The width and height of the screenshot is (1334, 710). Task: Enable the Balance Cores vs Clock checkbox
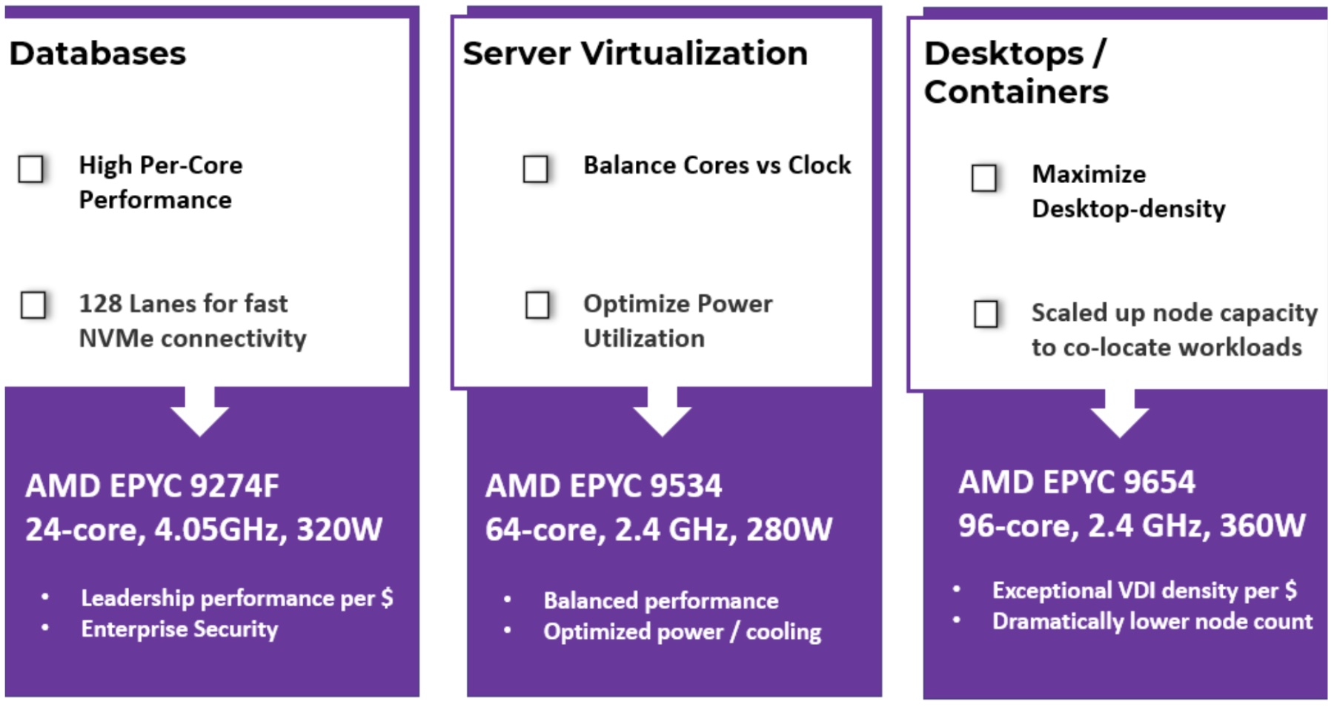536,169
